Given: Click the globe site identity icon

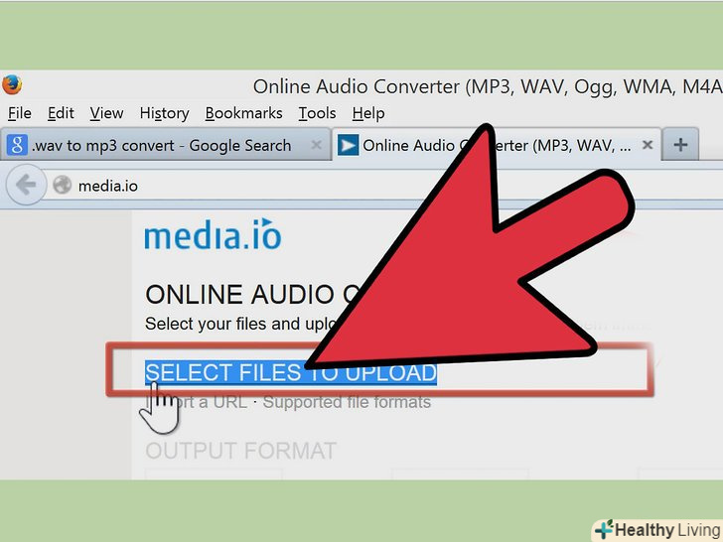Looking at the screenshot, I should click(x=63, y=186).
